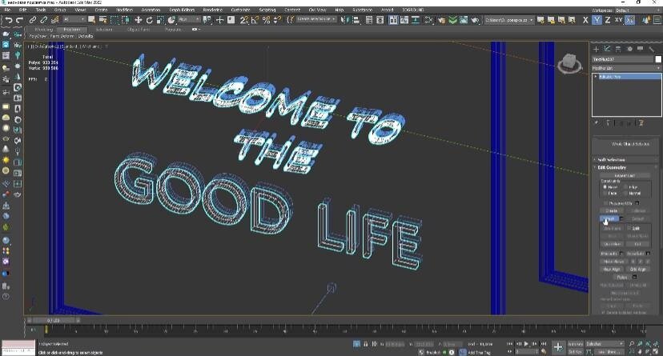This screenshot has height=356, width=663.
Task: Select the Normal constraint radio button
Action: [626, 193]
